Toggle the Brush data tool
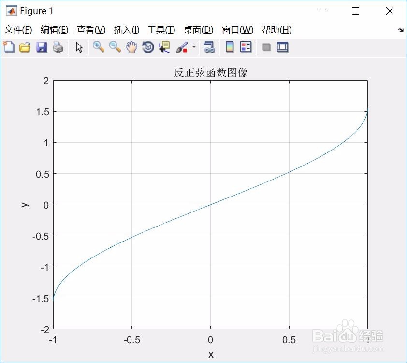The image size is (407, 363). click(182, 47)
